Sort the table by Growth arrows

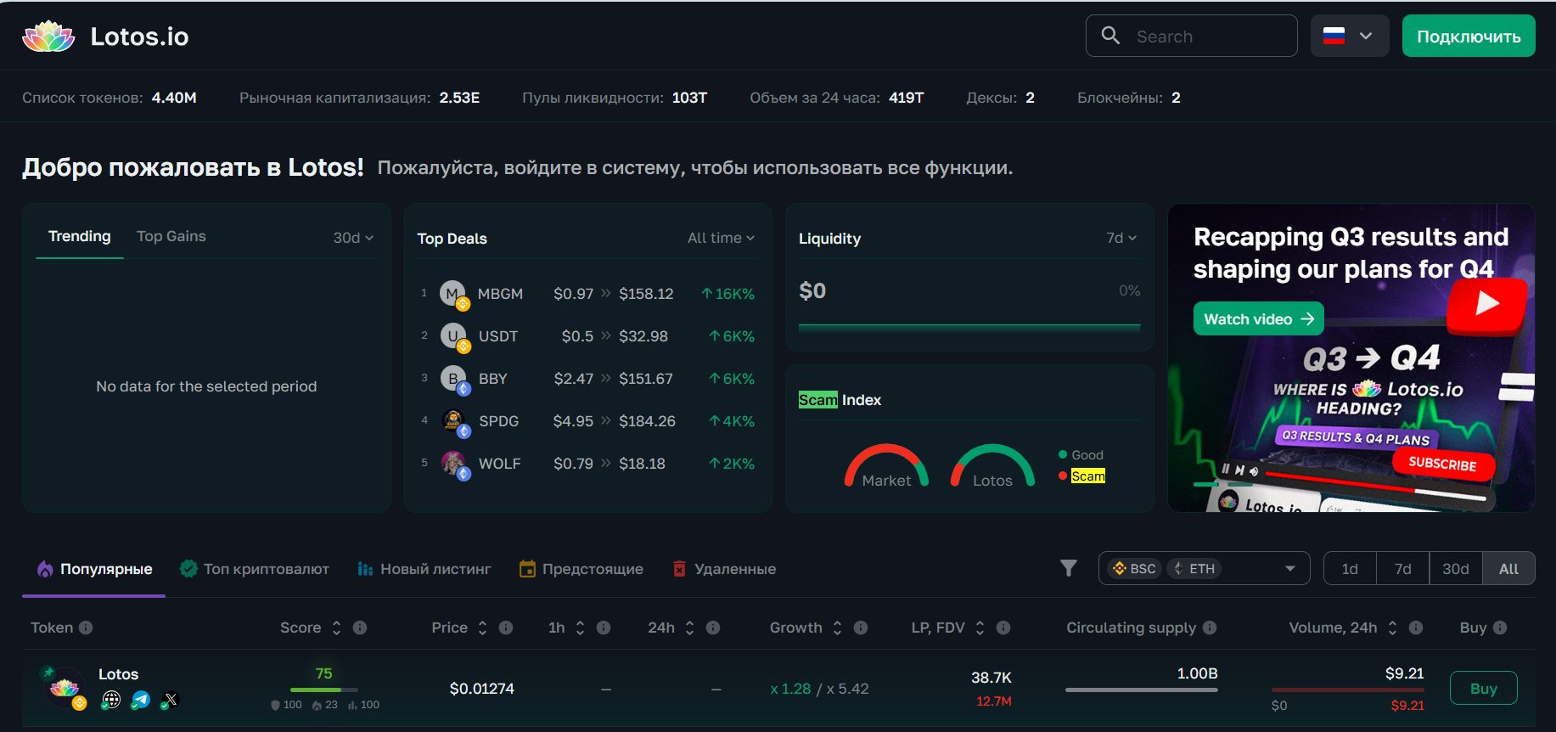point(837,628)
